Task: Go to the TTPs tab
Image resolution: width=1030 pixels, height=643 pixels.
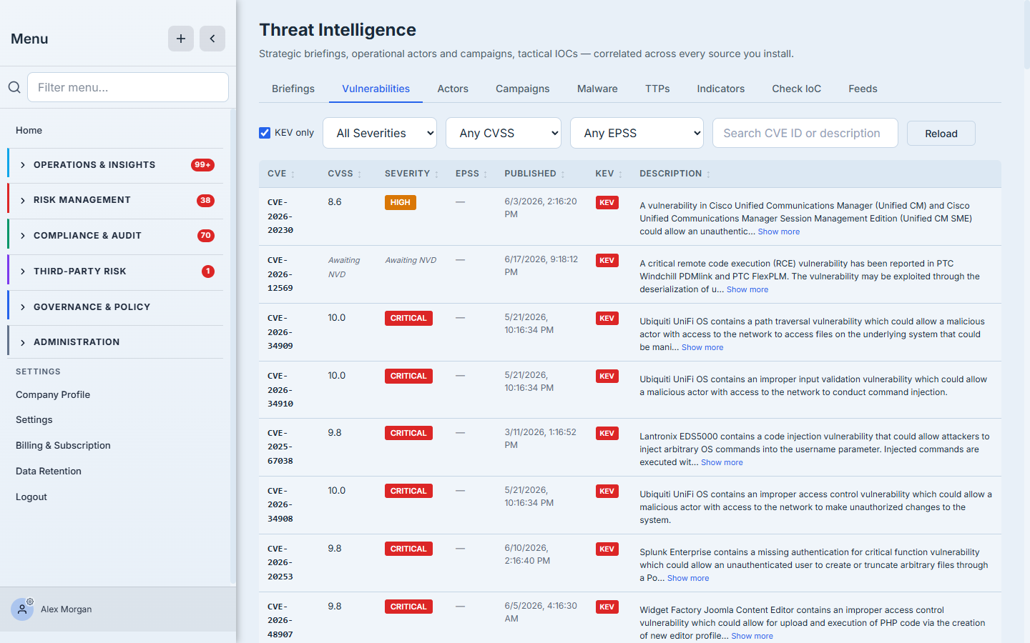Action: coord(657,89)
